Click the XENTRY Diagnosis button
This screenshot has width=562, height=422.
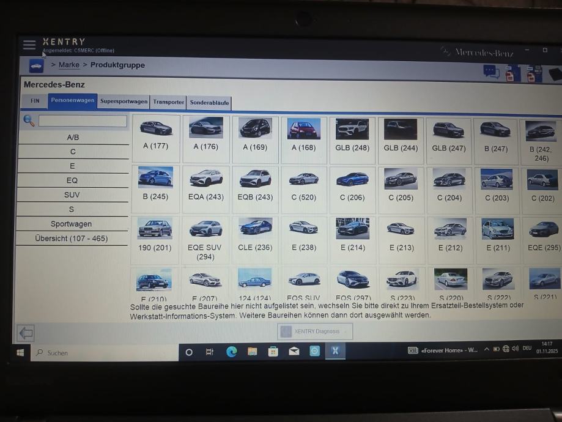point(315,331)
